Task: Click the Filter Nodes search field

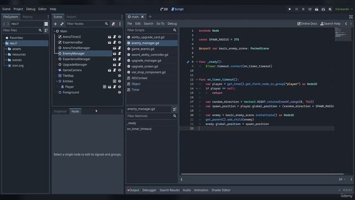Action: click(x=87, y=24)
